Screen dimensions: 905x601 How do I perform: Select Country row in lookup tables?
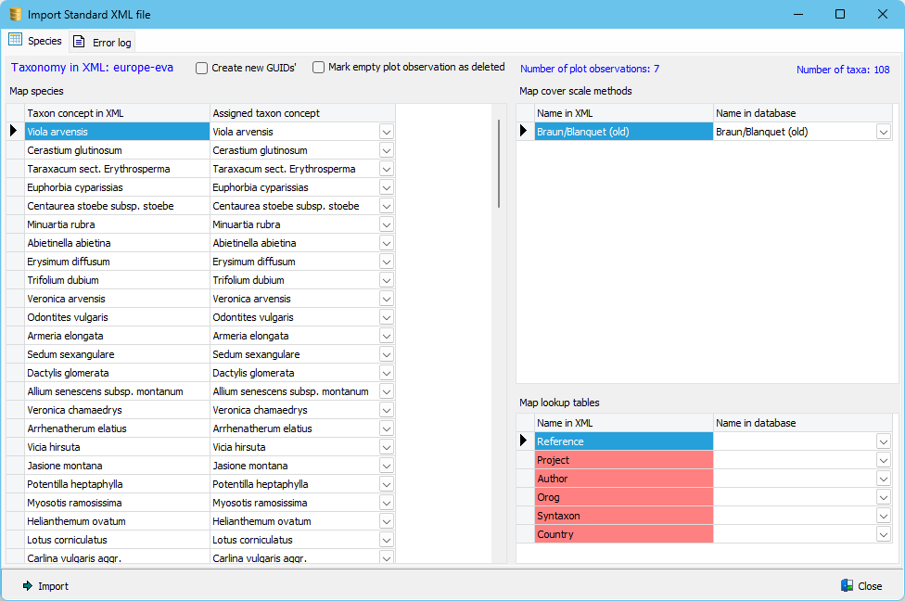click(x=624, y=534)
